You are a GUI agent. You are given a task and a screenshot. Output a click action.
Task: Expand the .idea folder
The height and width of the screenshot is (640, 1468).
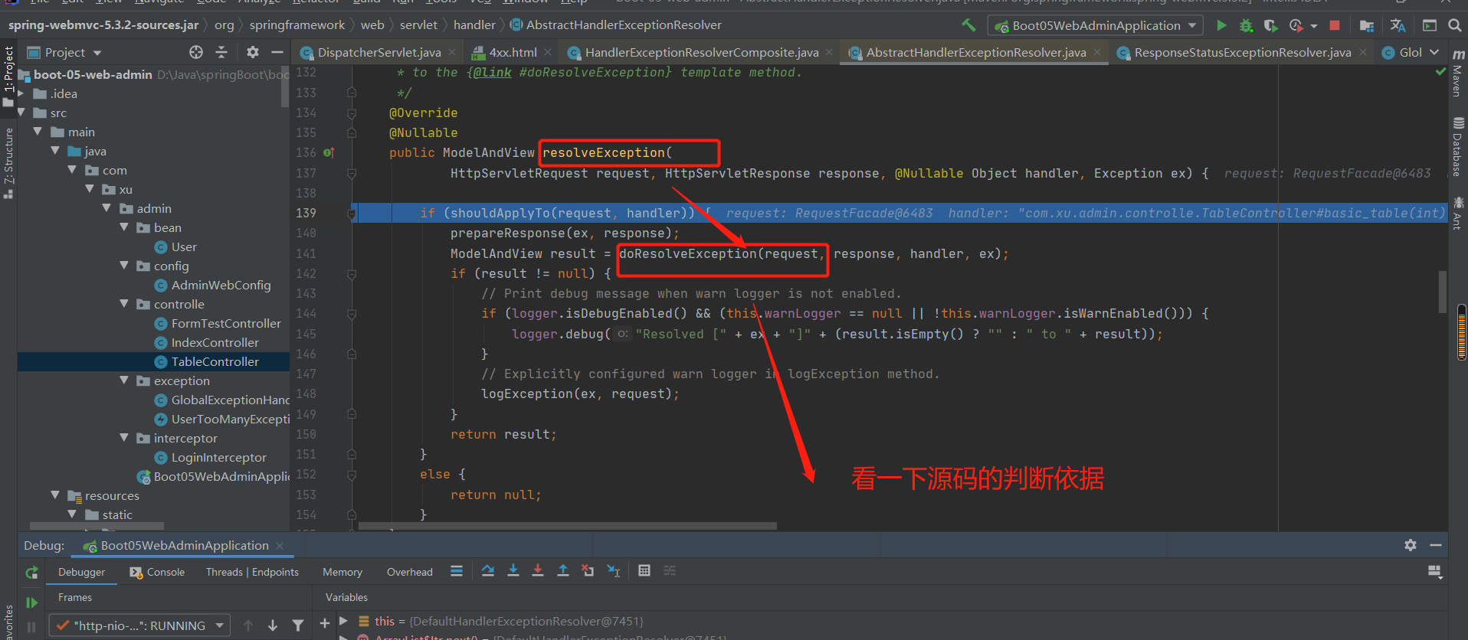coord(21,93)
